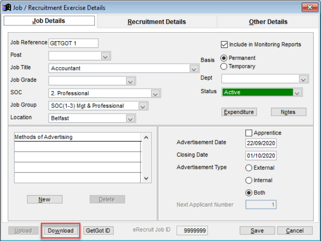Open the Dept dropdown
Screen dimensions: 321x241
[x=303, y=79]
